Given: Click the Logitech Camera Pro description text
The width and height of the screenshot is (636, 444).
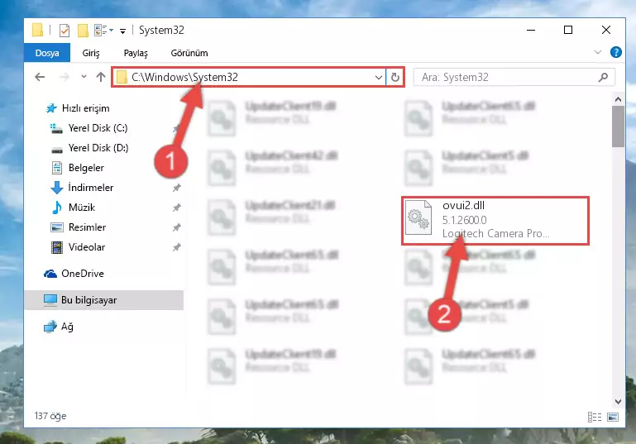Looking at the screenshot, I should click(495, 233).
